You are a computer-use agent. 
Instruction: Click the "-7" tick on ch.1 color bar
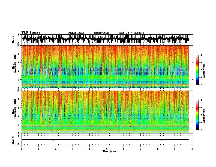coord(201,85)
